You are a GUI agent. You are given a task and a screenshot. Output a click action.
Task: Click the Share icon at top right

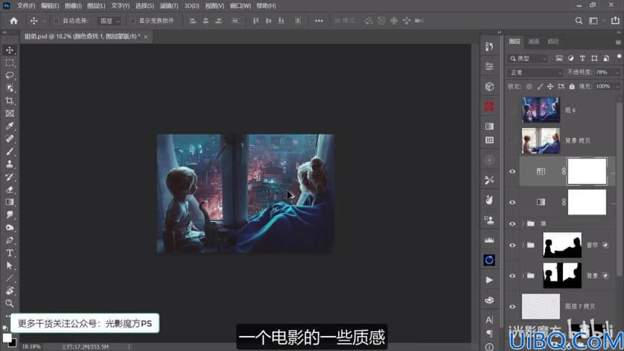[615, 21]
